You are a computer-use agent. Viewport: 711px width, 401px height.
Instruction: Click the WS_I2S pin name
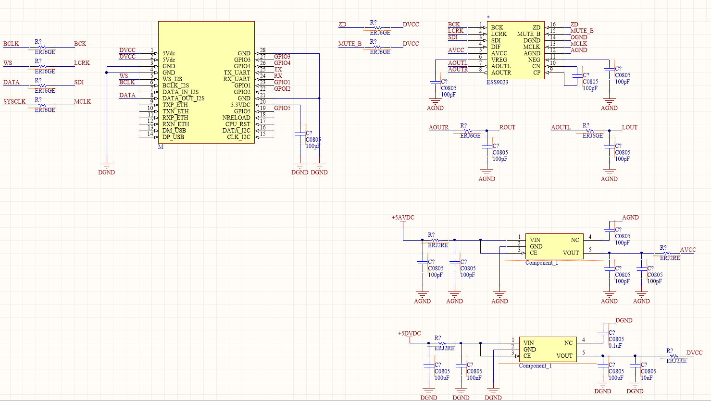click(x=172, y=79)
